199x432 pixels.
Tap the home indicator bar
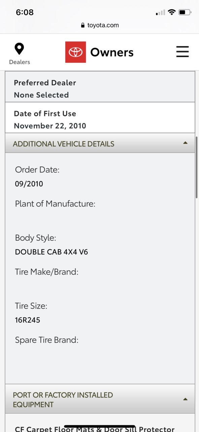pyautogui.click(x=100, y=427)
